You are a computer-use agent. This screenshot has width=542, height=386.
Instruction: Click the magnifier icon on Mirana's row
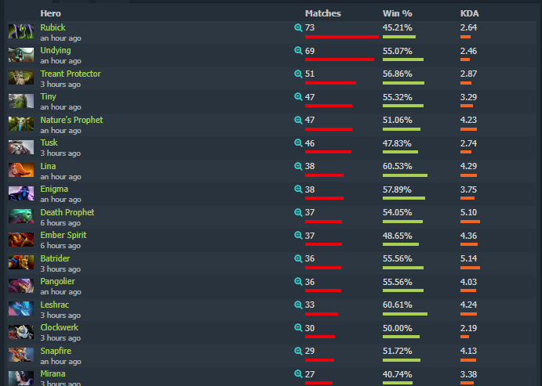coord(298,374)
